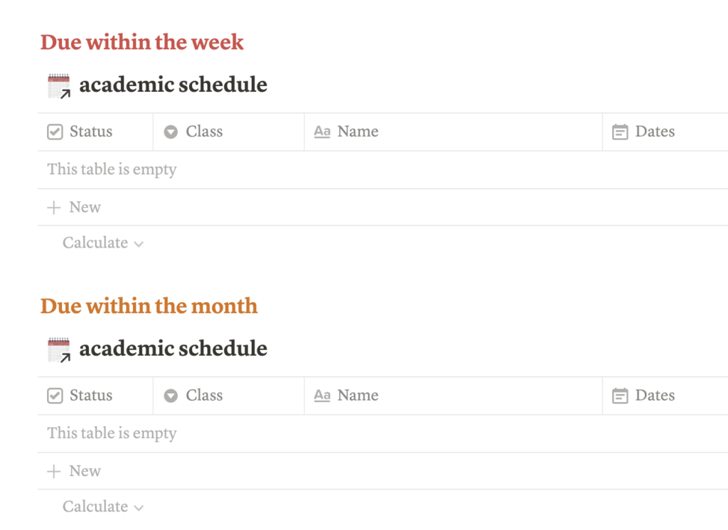The width and height of the screenshot is (728, 530).
Task: Click the calendar icon beside Dates in the week table
Action: pos(619,132)
